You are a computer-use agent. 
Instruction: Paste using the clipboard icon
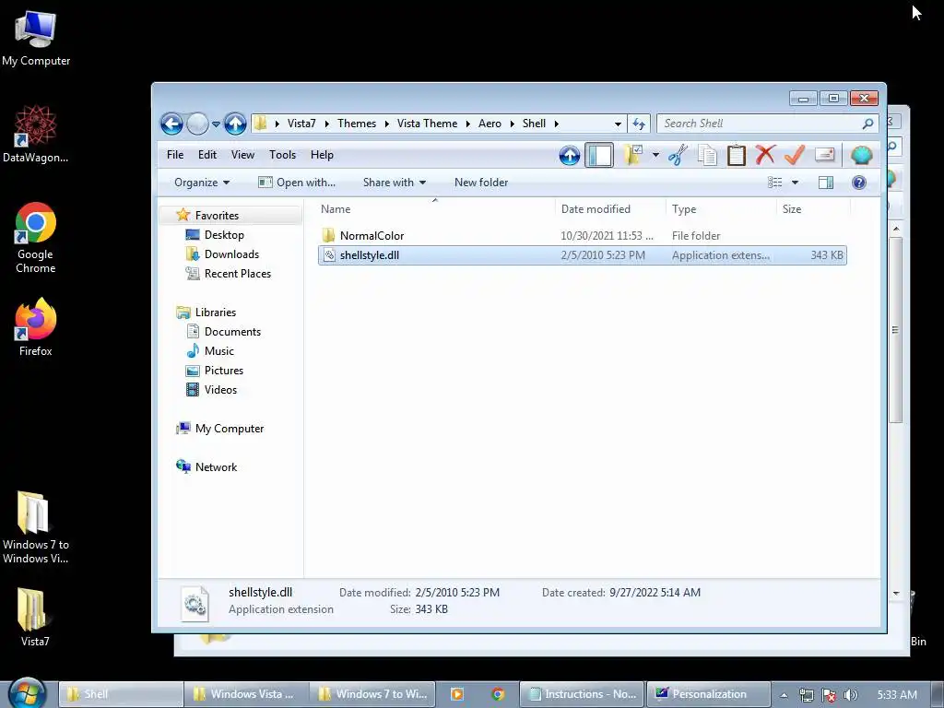point(737,155)
